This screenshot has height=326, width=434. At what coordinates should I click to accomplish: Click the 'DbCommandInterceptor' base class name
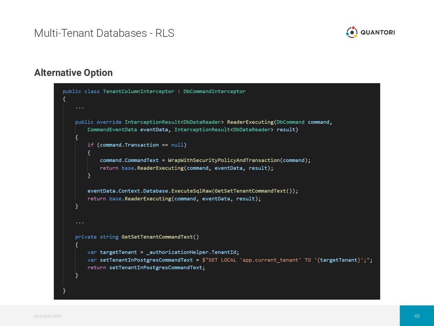(x=214, y=91)
